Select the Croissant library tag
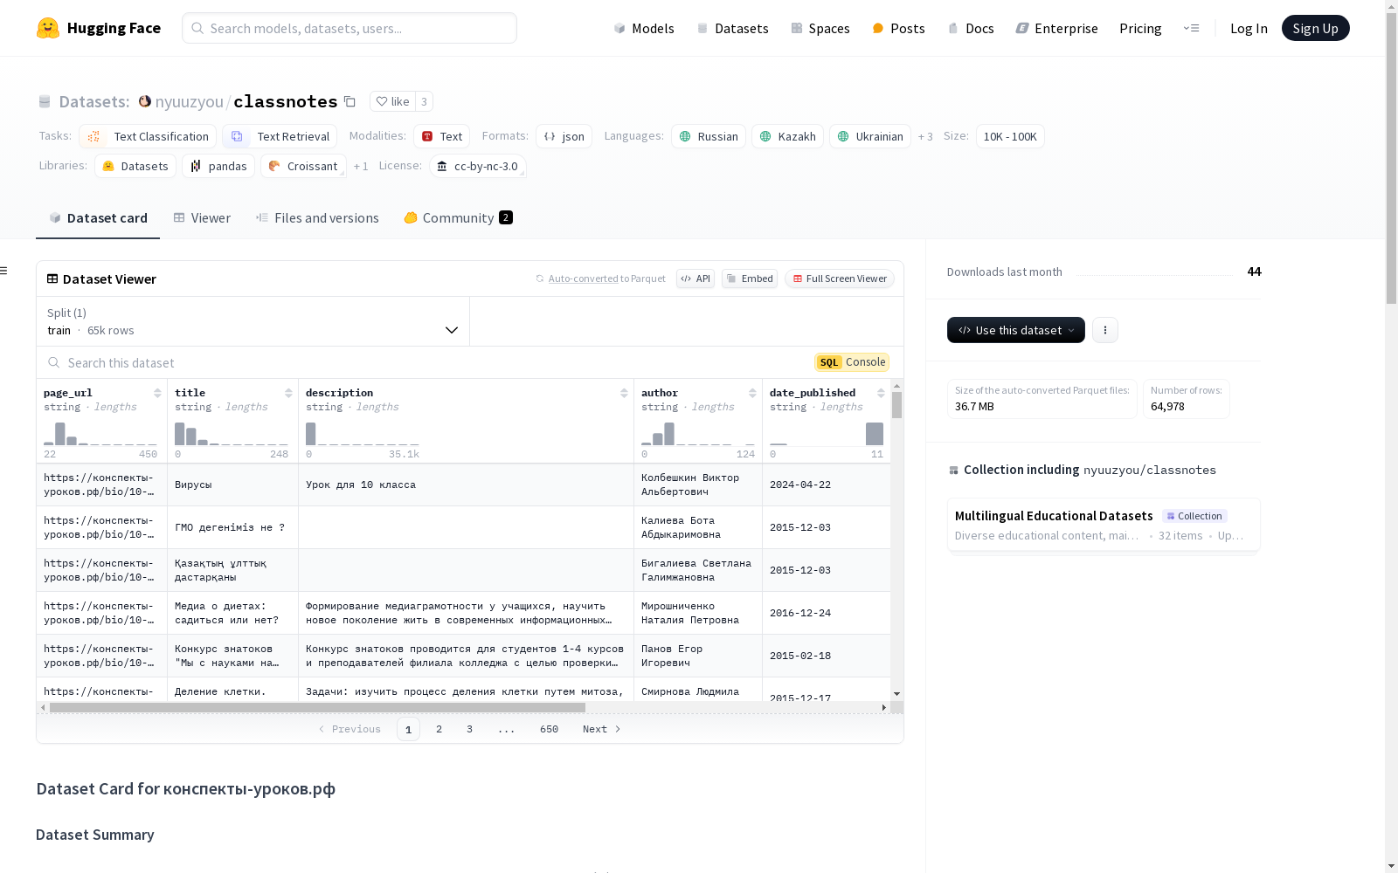Screen dimensions: 1398x873 tap(303, 166)
